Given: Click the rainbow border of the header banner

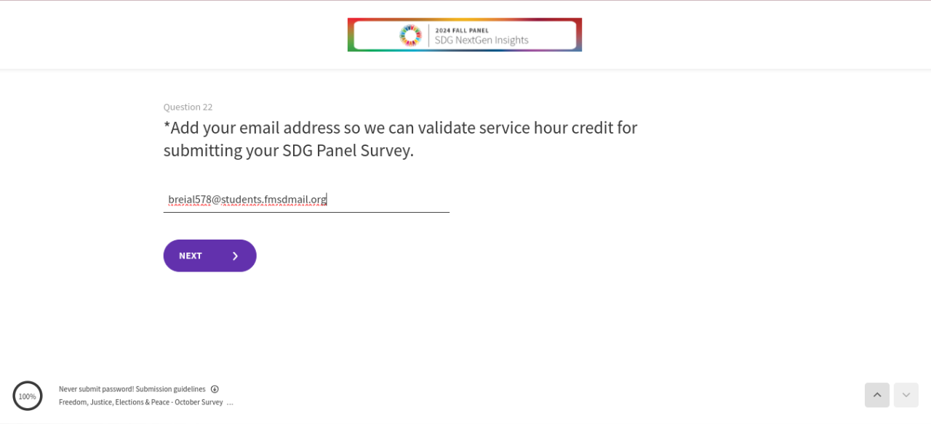Looking at the screenshot, I should [x=351, y=35].
